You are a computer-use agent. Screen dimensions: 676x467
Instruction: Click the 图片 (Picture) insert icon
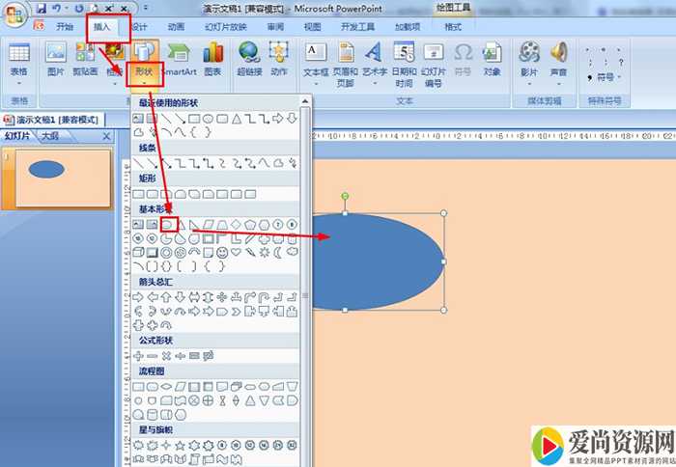pos(56,58)
